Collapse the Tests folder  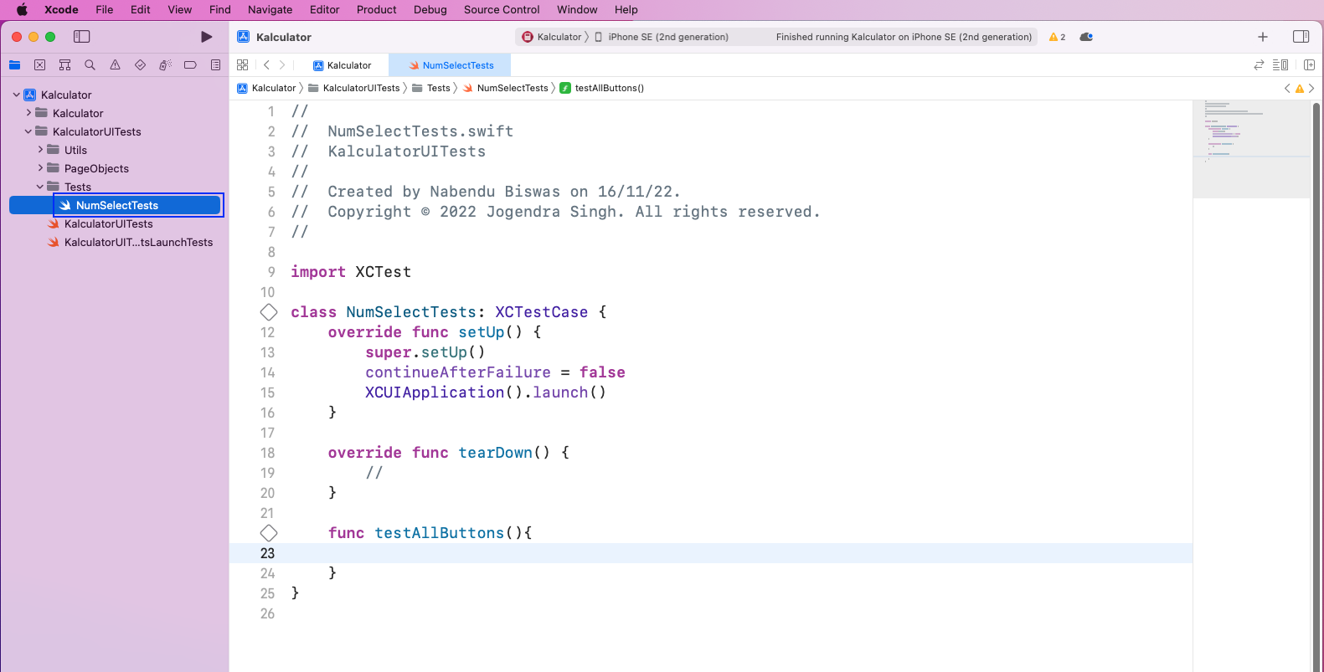(x=40, y=187)
